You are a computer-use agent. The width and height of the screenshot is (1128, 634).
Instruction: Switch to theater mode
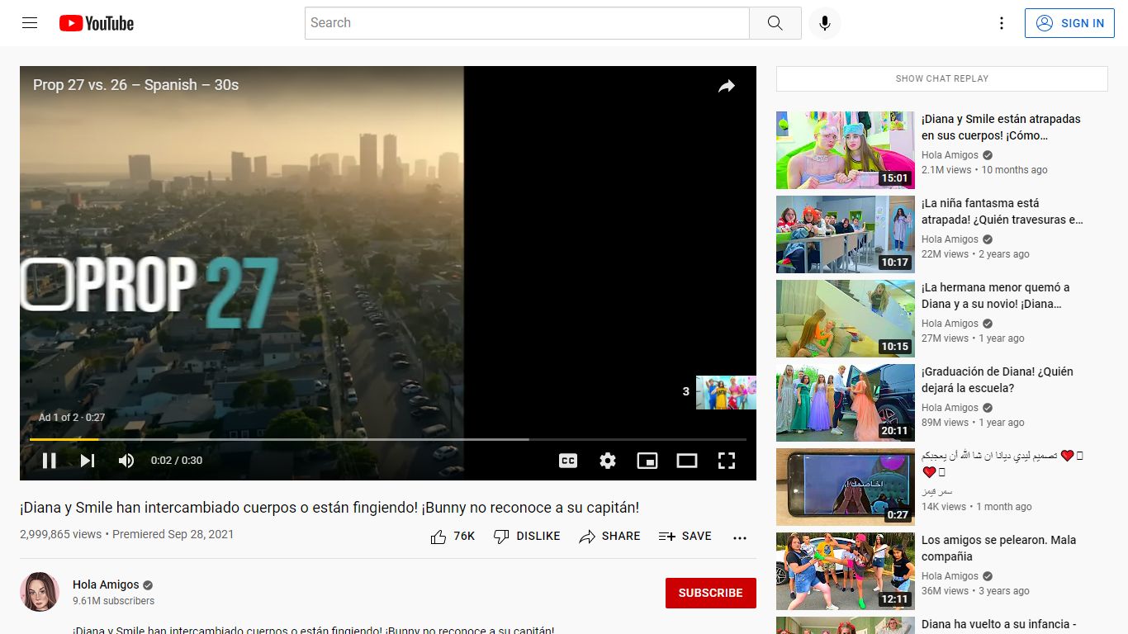687,461
